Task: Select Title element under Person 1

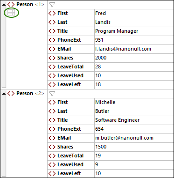Action: 63,31
